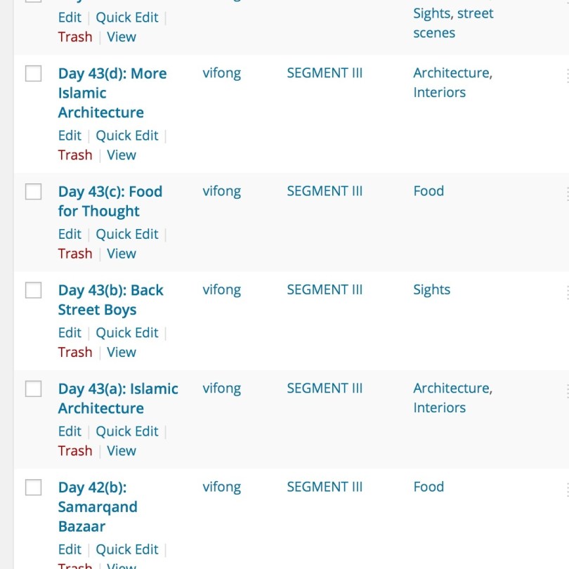Edit the Day 42(b) Samarqand Bazaar post
The width and height of the screenshot is (569, 569).
click(70, 549)
